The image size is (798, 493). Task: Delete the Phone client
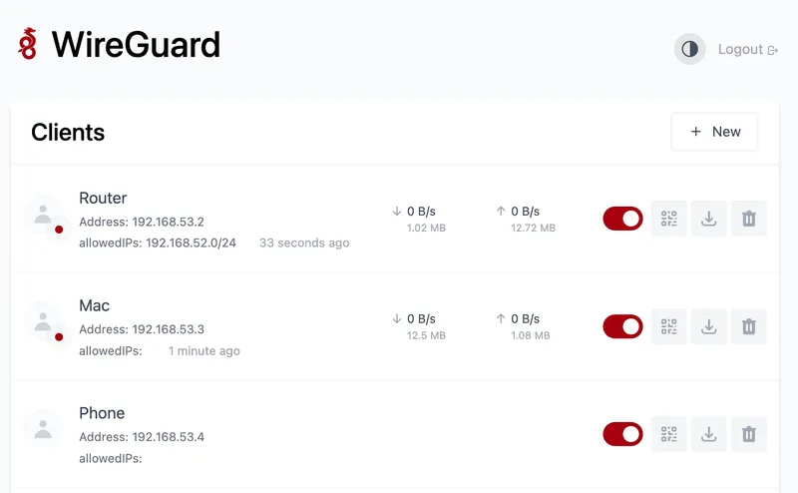click(x=749, y=434)
